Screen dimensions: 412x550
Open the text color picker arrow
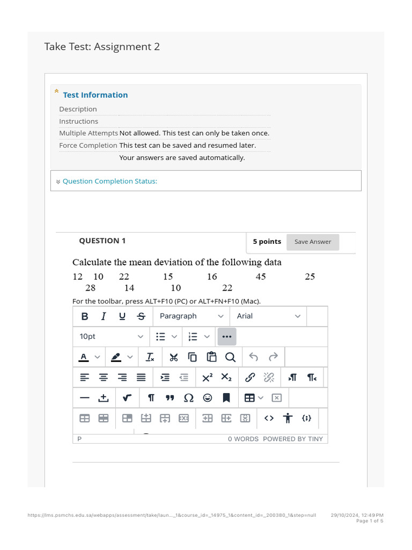(x=98, y=357)
